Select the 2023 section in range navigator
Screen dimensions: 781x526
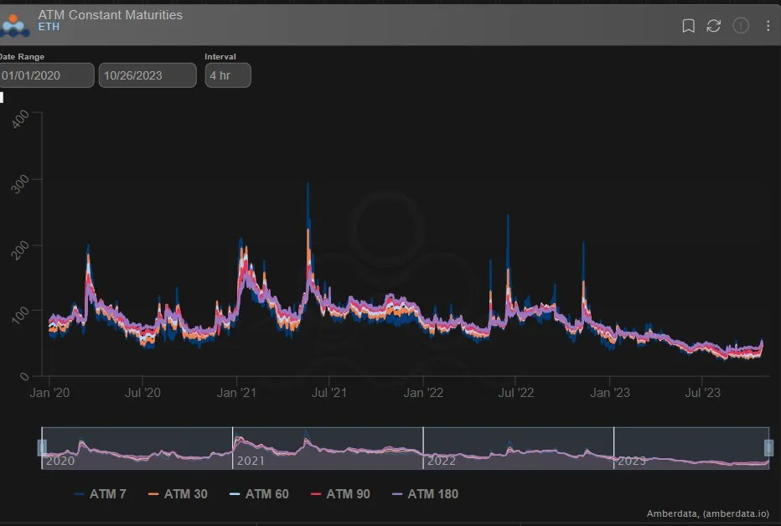point(691,448)
